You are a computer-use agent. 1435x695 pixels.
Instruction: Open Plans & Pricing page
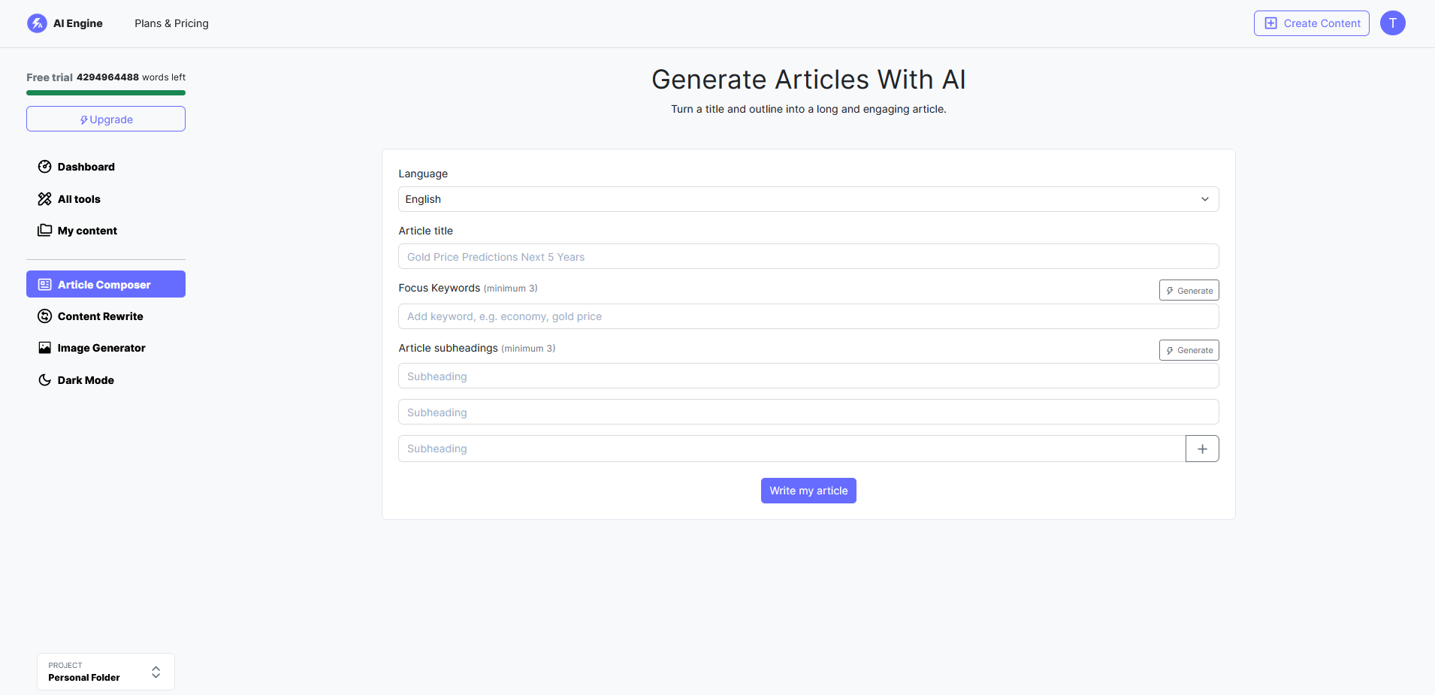(171, 23)
